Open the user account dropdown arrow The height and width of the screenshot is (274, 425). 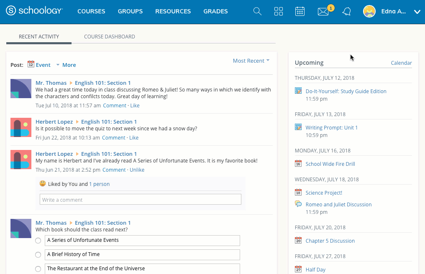click(x=417, y=12)
